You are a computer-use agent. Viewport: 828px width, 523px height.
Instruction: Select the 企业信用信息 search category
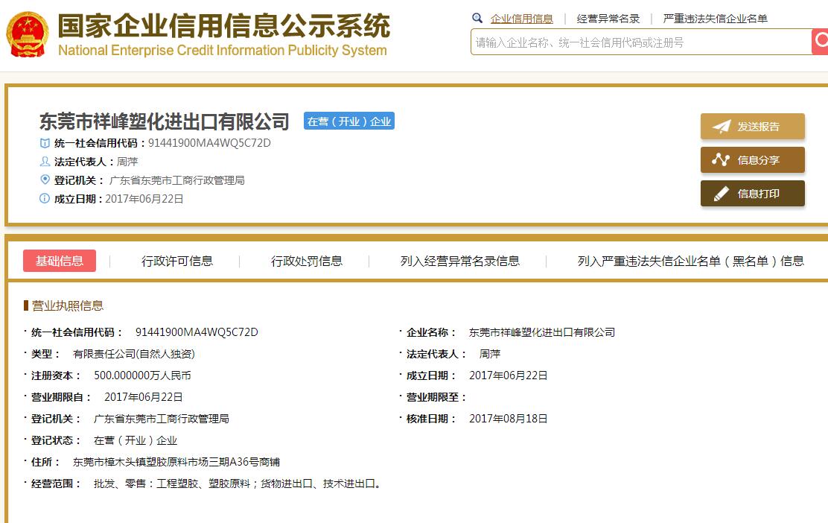click(521, 19)
